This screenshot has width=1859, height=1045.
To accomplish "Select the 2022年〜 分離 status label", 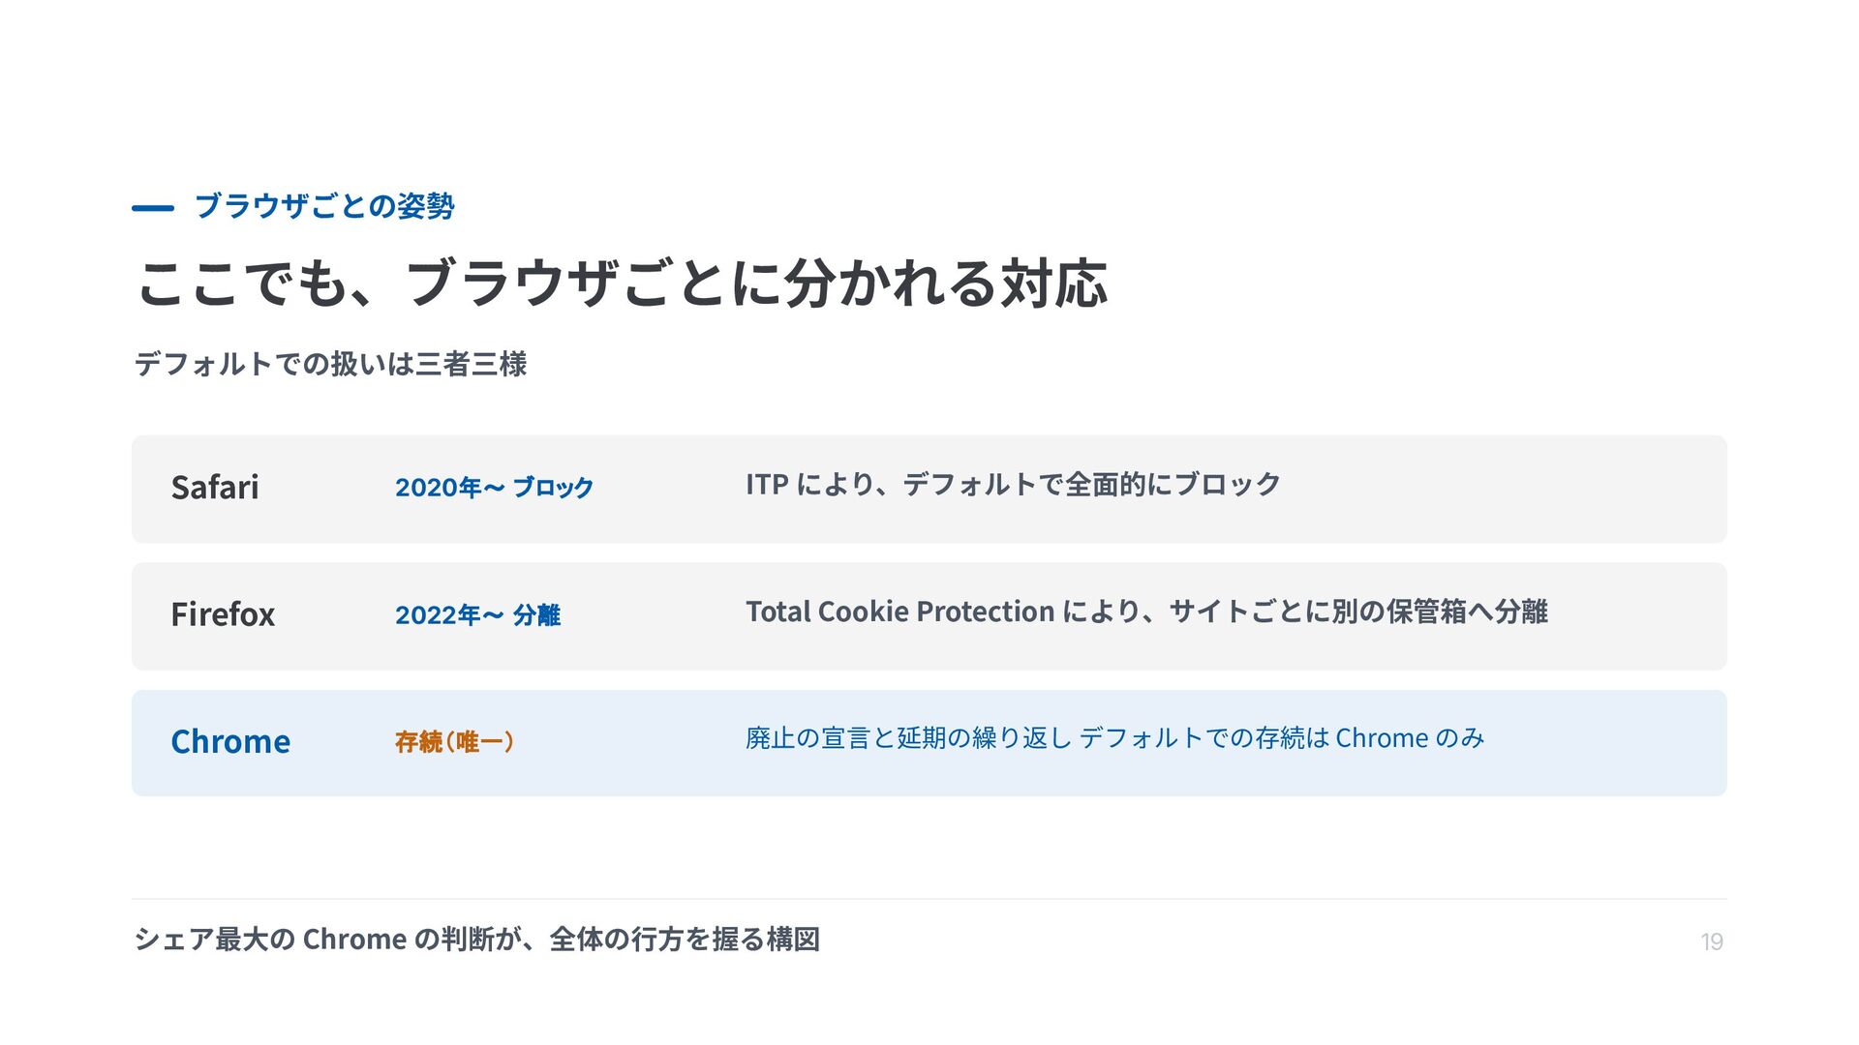I will [x=477, y=614].
